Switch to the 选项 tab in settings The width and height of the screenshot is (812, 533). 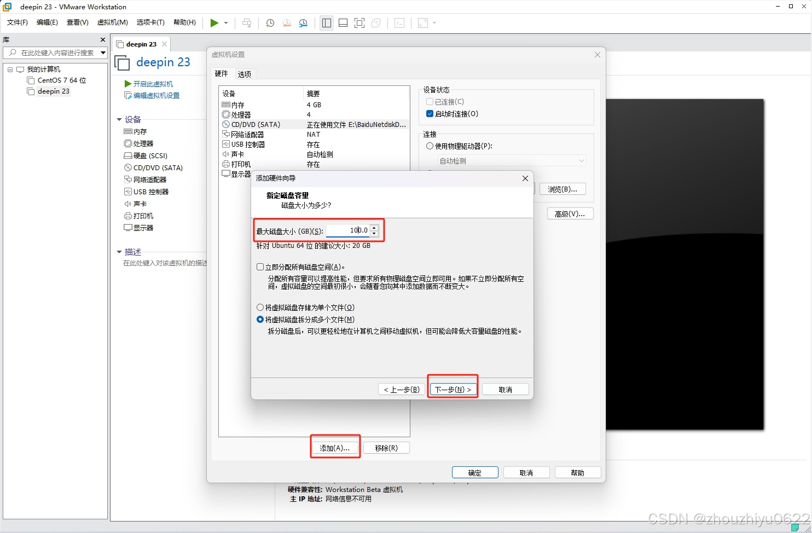(x=245, y=74)
